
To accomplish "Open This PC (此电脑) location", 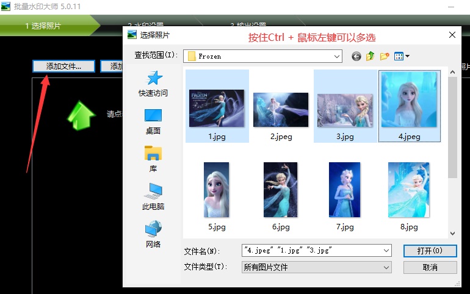I will pyautogui.click(x=153, y=196).
